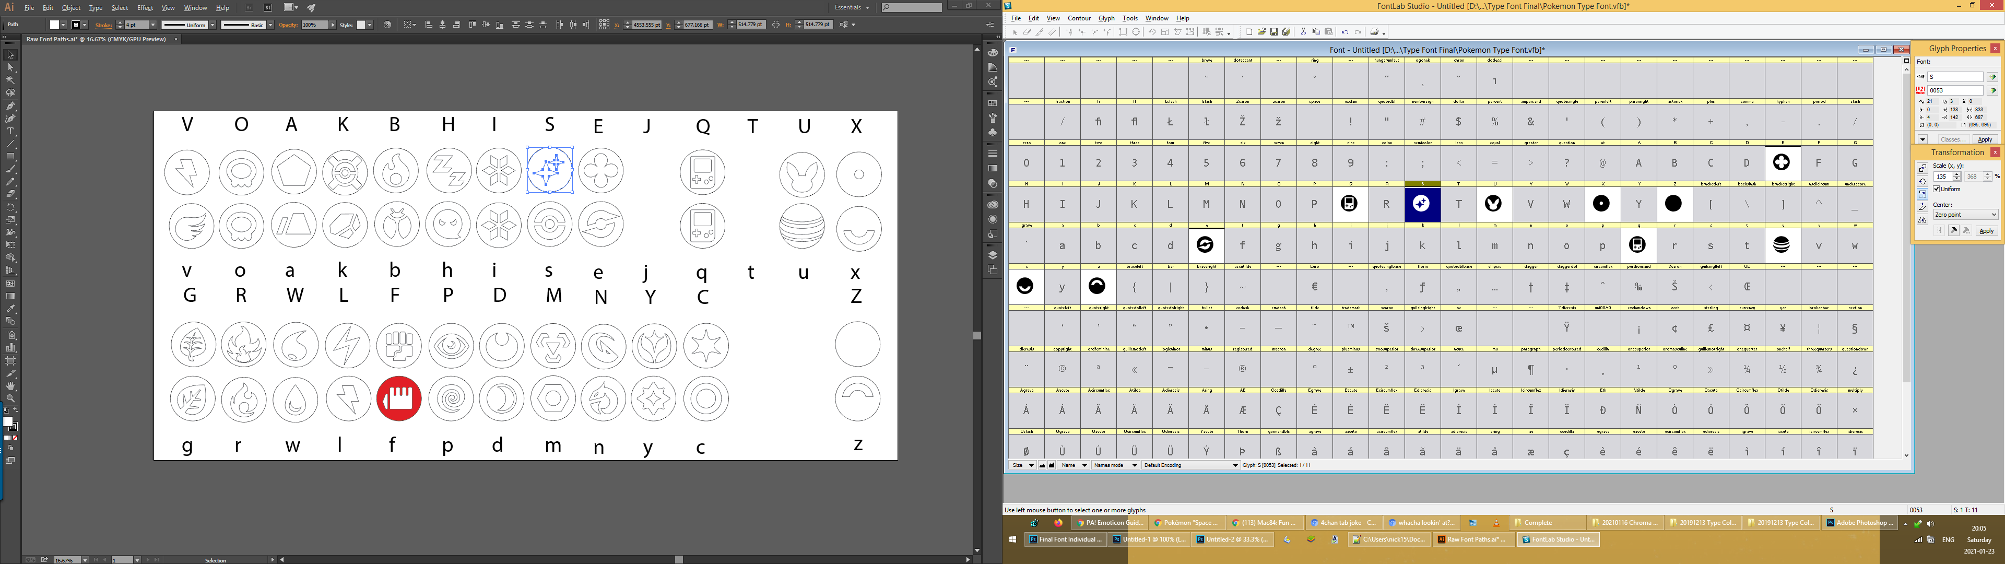Click Apply in the Transformation panel
2005x564 pixels.
[x=1987, y=231]
